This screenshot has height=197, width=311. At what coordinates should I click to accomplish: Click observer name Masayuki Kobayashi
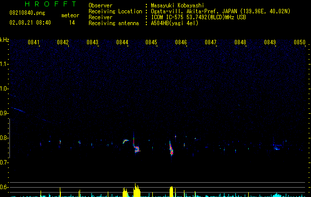coord(178,5)
